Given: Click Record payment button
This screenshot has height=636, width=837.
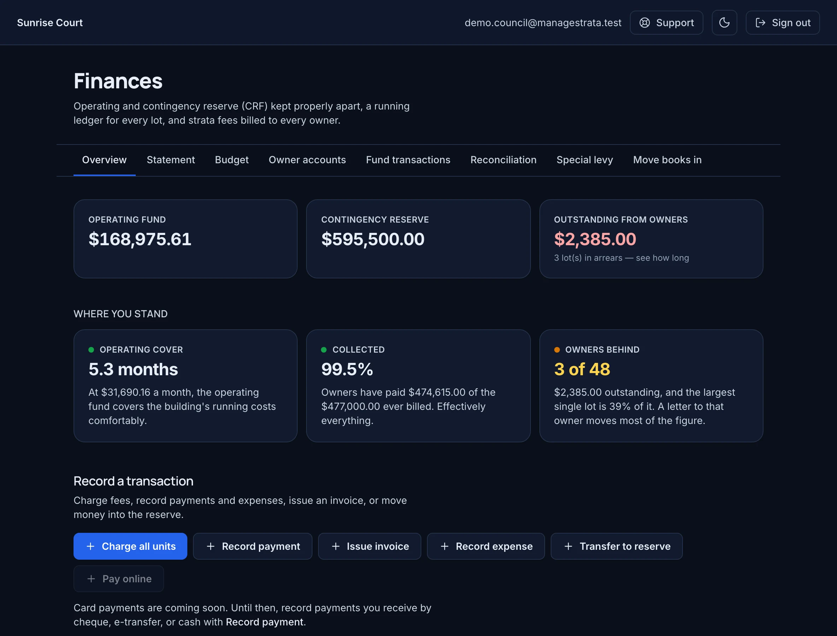Looking at the screenshot, I should (253, 546).
